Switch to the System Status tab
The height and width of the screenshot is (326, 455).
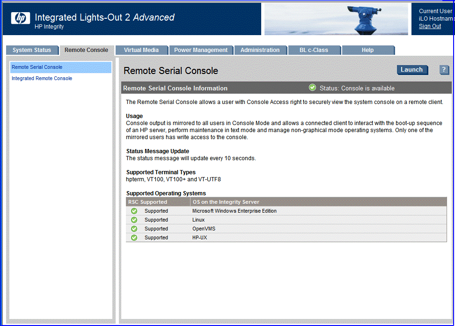[32, 50]
